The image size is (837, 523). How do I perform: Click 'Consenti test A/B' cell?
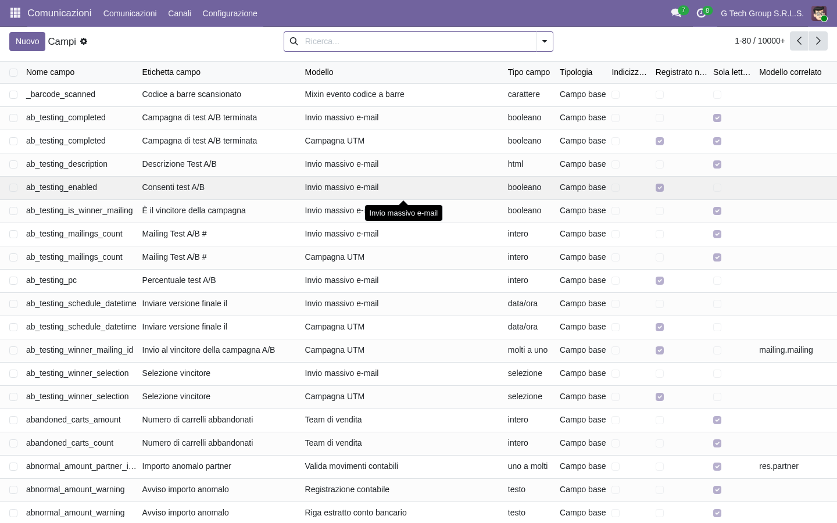click(x=173, y=187)
